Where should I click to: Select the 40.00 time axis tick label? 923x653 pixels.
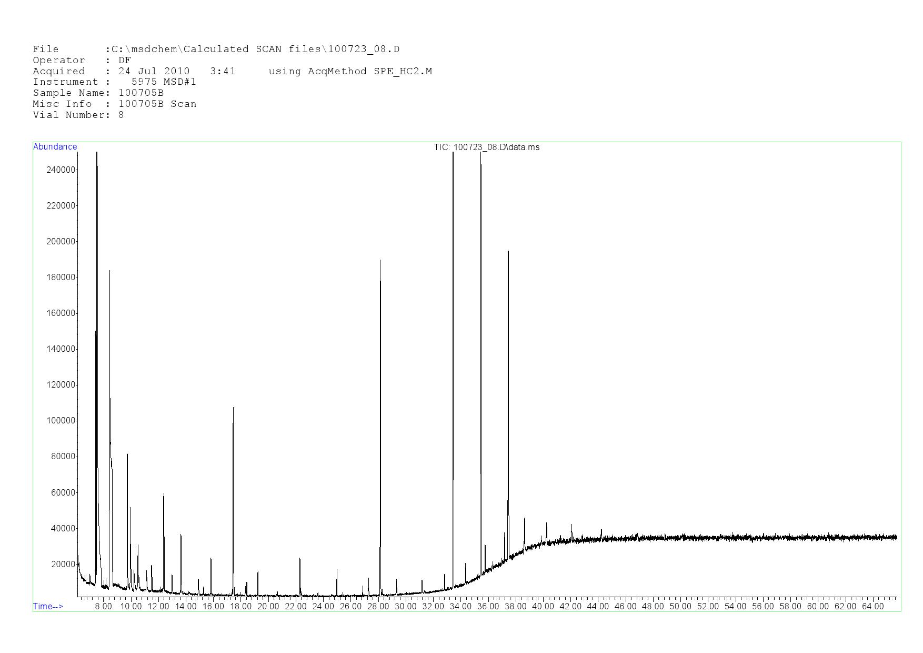[x=543, y=606]
